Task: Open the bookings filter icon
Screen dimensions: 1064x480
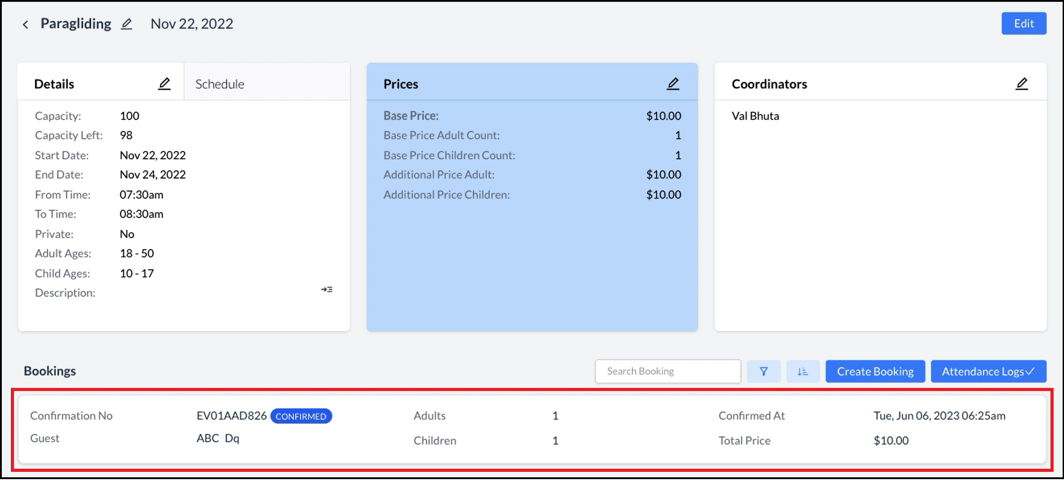Action: [x=763, y=371]
